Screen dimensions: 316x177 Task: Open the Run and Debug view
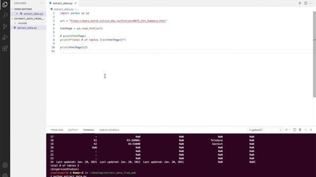tap(5, 37)
